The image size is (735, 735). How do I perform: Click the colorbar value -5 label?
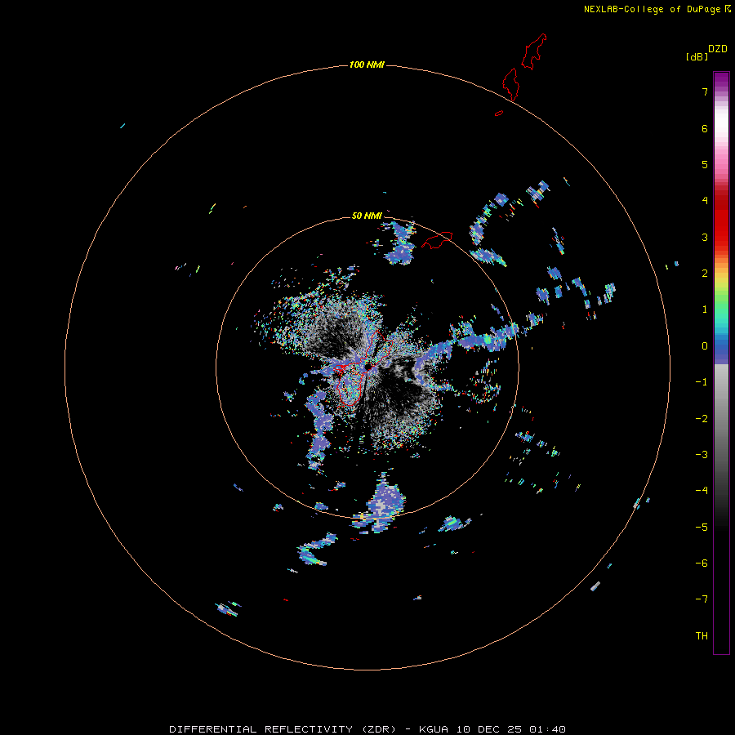702,528
